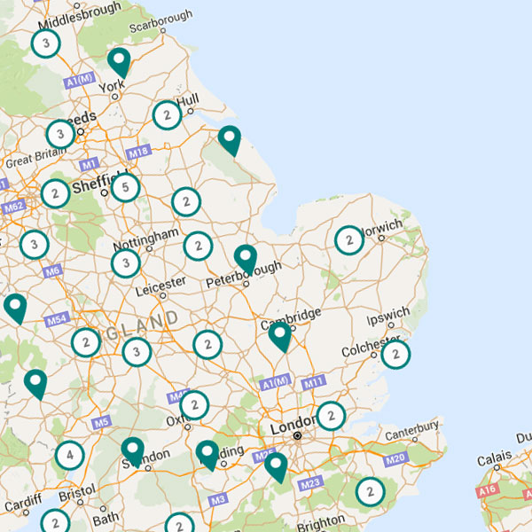The image size is (532, 532).
Task: Click the A1(M) shield beside M11
Action: 275,382
